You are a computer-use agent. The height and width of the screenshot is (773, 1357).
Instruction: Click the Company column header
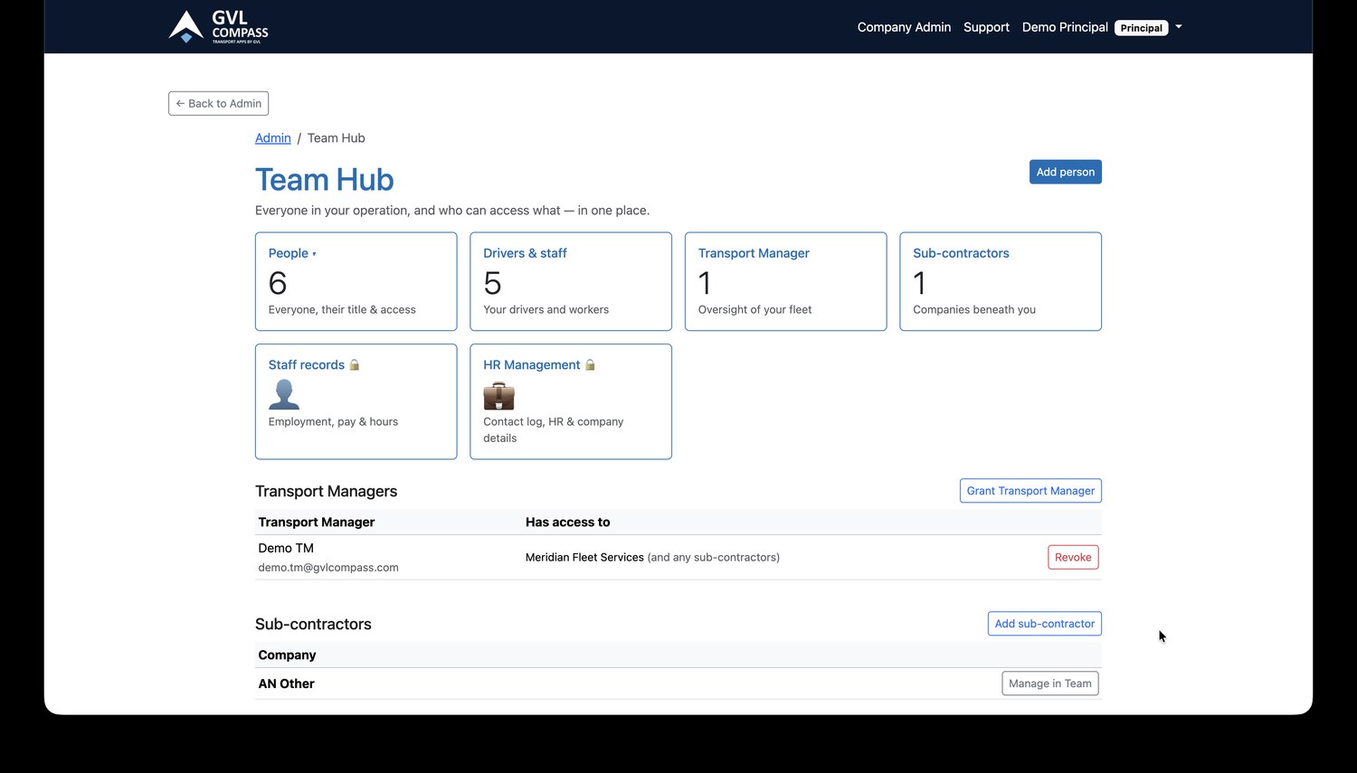click(287, 655)
